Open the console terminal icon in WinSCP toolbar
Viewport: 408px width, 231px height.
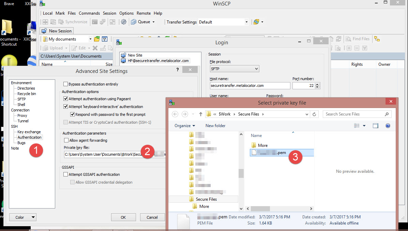click(x=95, y=22)
